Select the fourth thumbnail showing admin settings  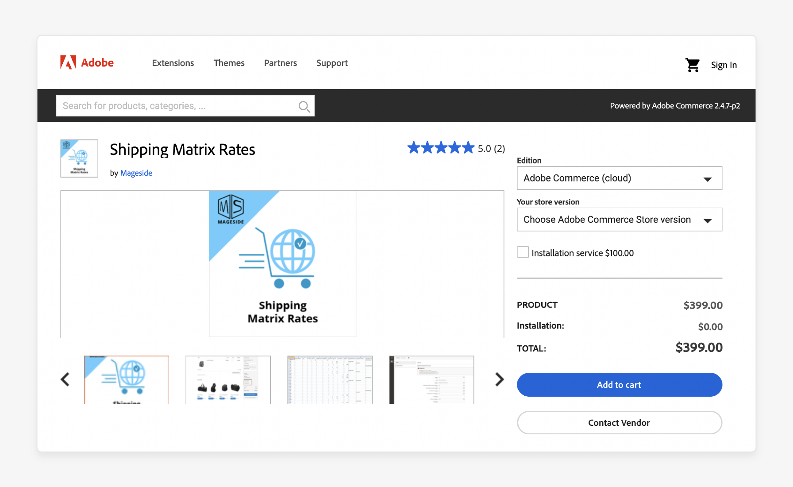pyautogui.click(x=431, y=380)
